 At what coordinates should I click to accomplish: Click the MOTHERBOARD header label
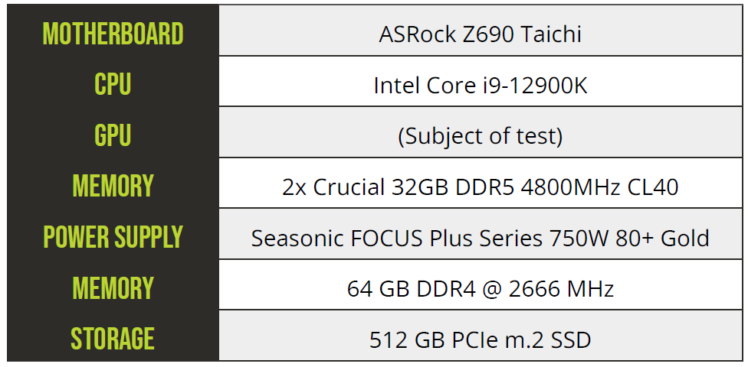pyautogui.click(x=113, y=34)
